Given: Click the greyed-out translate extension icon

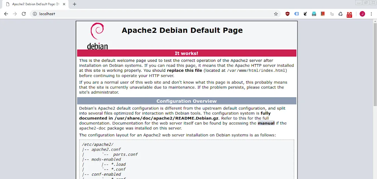Looking at the screenshot, I should [332, 14].
